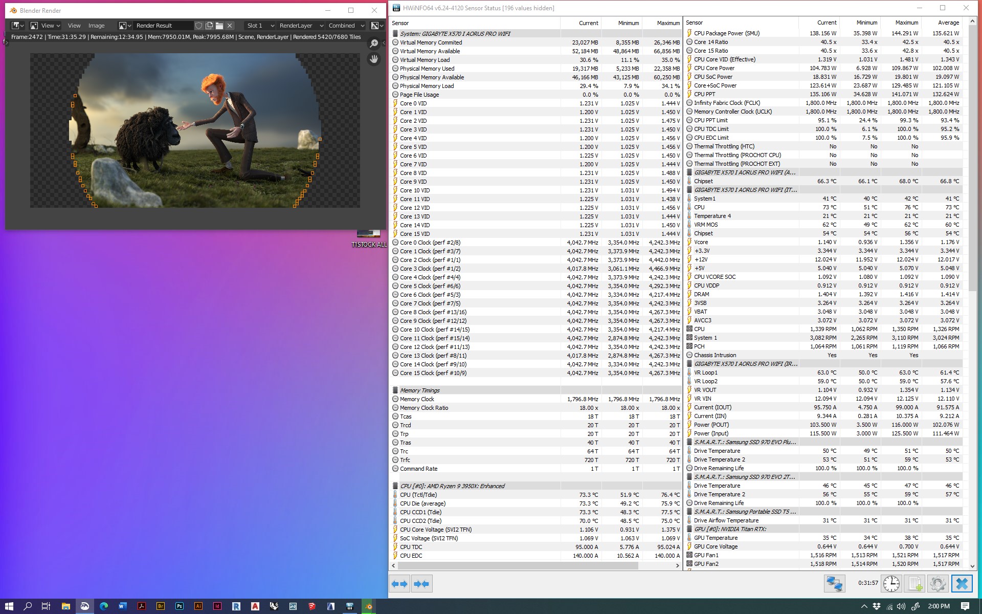Select the pan hand tool
Image resolution: width=982 pixels, height=614 pixels.
pyautogui.click(x=374, y=59)
